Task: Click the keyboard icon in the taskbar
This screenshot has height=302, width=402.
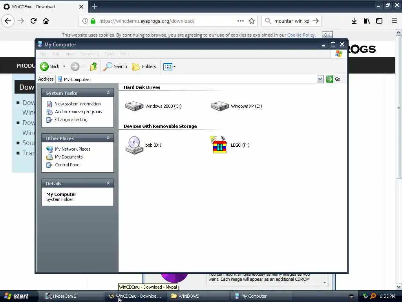Action: (x=351, y=296)
